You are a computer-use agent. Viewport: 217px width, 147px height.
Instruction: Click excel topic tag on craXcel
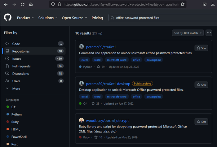pos(84,60)
